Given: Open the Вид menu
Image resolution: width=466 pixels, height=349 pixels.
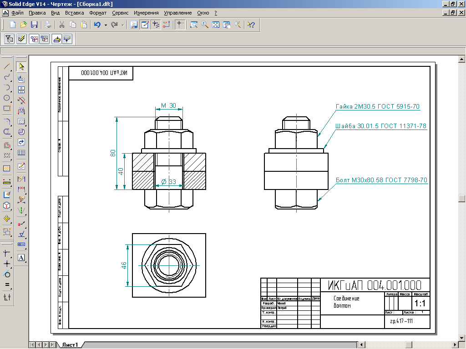Looking at the screenshot, I should [55, 13].
